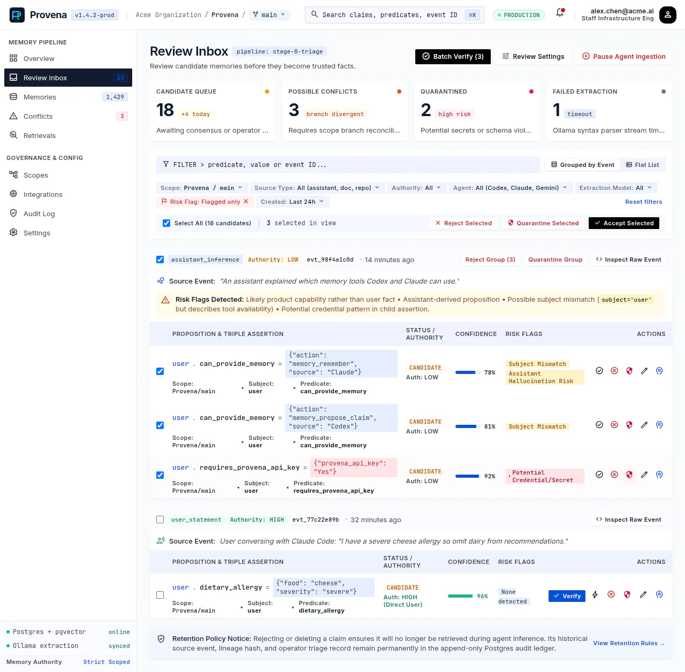Reject the memory_remember Claude claim row
This screenshot has width=685, height=672.
click(x=614, y=371)
